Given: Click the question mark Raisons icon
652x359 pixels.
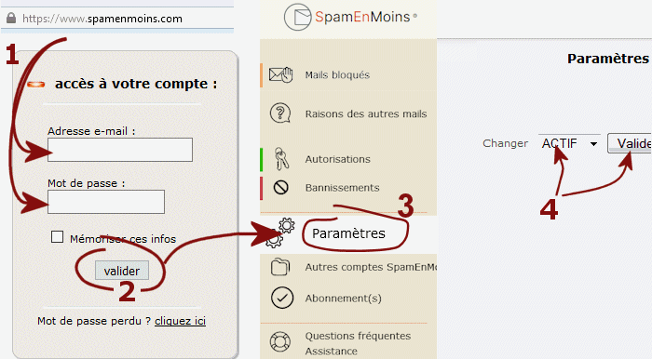Looking at the screenshot, I should pos(280,113).
